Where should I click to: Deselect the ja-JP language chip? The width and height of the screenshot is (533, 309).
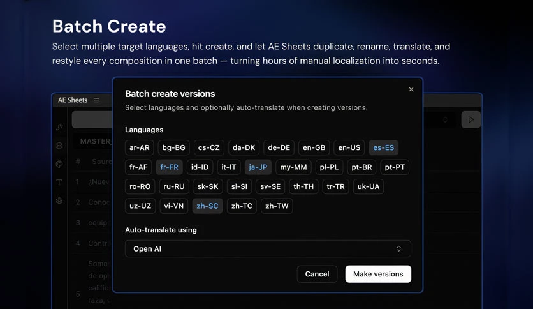[x=258, y=167]
